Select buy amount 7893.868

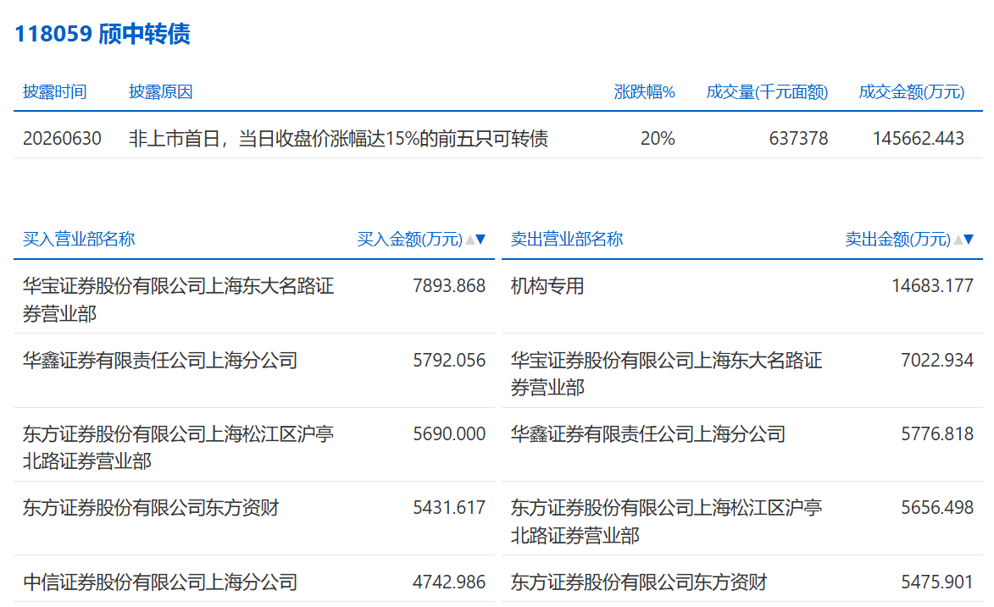449,286
